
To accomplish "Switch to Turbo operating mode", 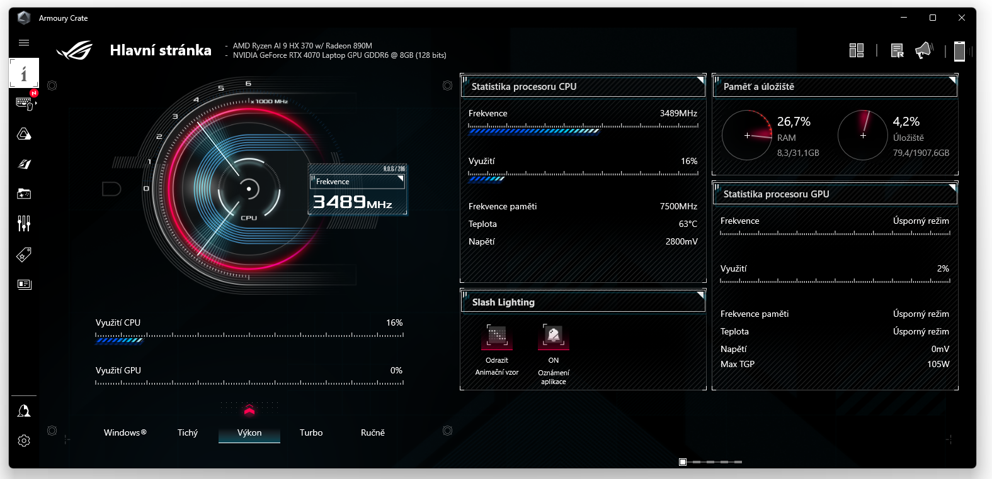I will tap(311, 432).
